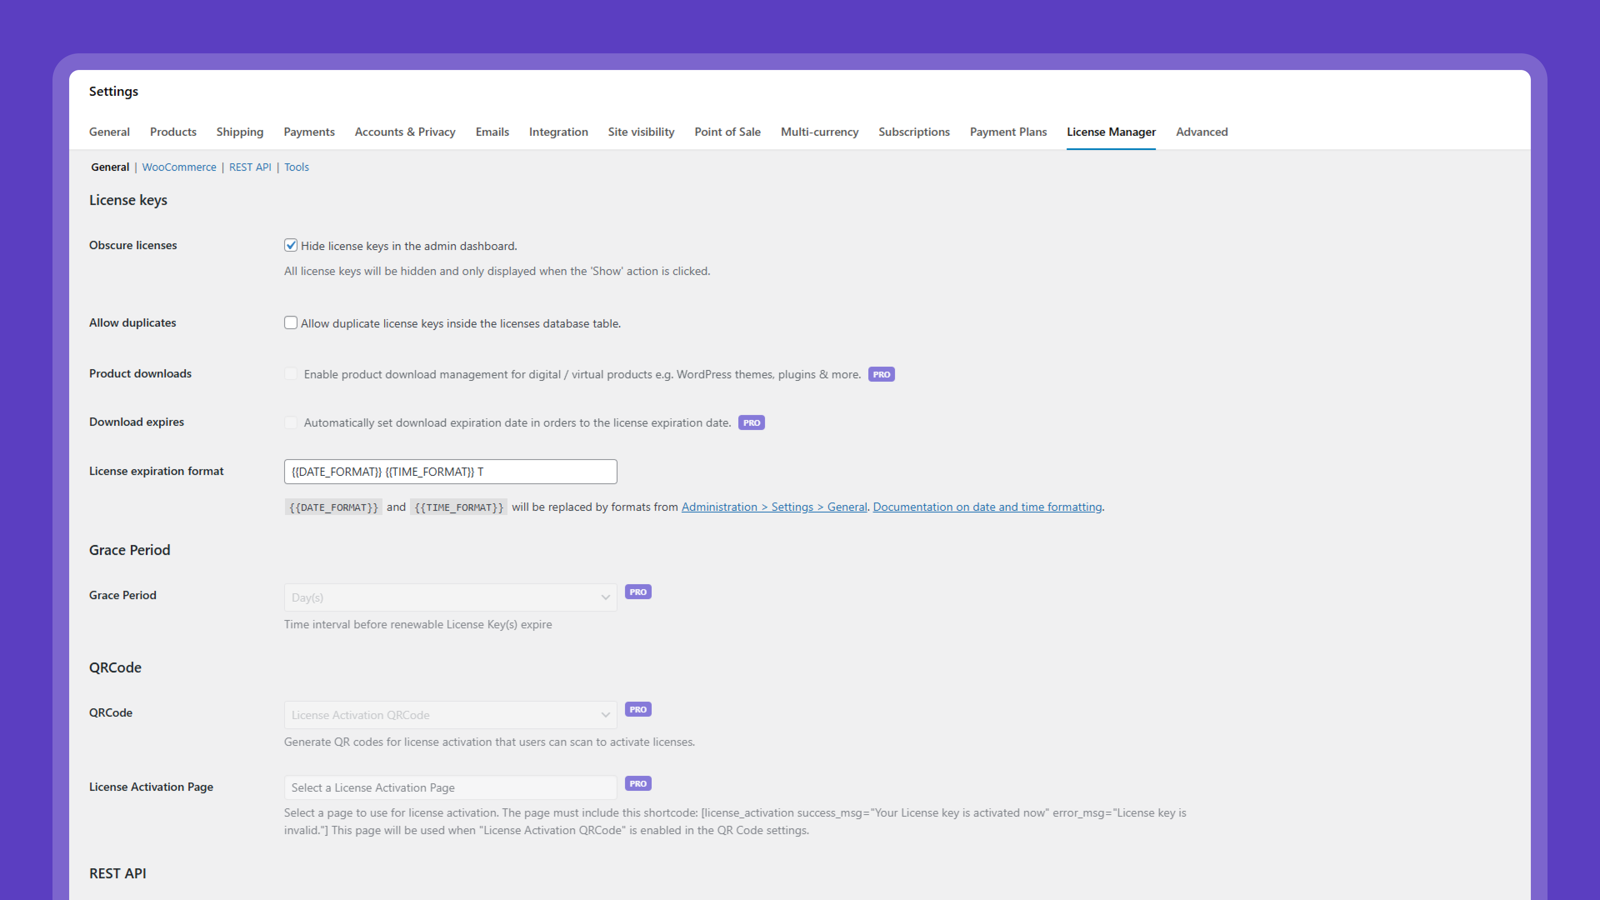Image resolution: width=1600 pixels, height=900 pixels.
Task: Switch to the Advanced settings tab
Action: pos(1201,132)
